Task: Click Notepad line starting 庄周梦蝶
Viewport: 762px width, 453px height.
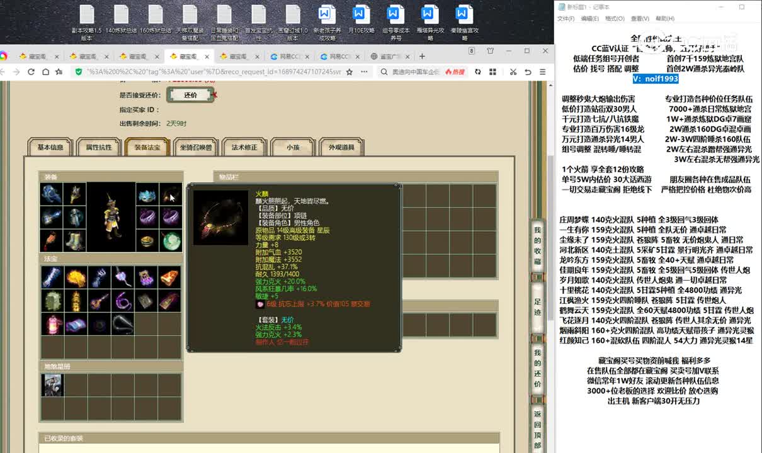Action: 639,220
